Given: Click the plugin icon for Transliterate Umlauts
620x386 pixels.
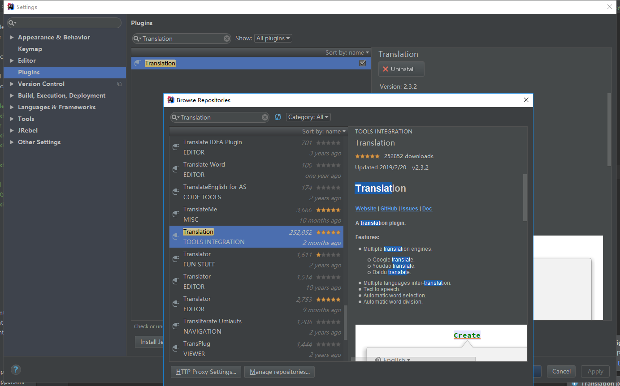Looking at the screenshot, I should click(176, 326).
